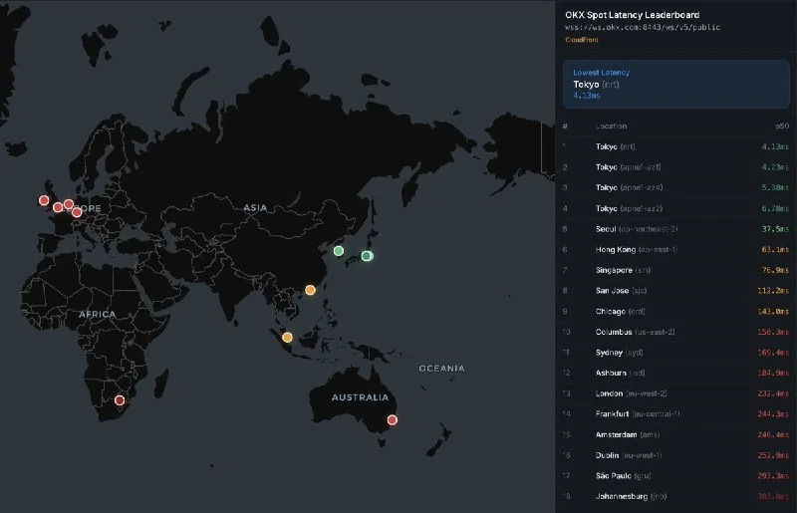Select rank 1 Tokyo (nrt) leaderboard row
This screenshot has height=513, width=797.
point(676,146)
